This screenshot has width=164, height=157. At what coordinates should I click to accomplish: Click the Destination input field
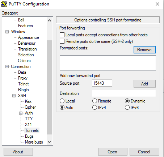click(124, 93)
